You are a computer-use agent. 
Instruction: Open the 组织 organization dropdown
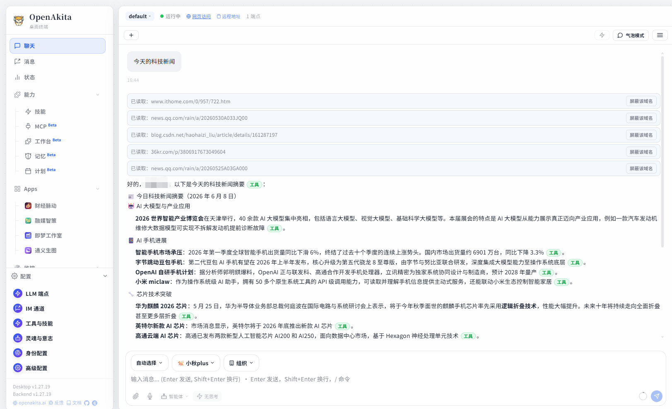click(241, 363)
